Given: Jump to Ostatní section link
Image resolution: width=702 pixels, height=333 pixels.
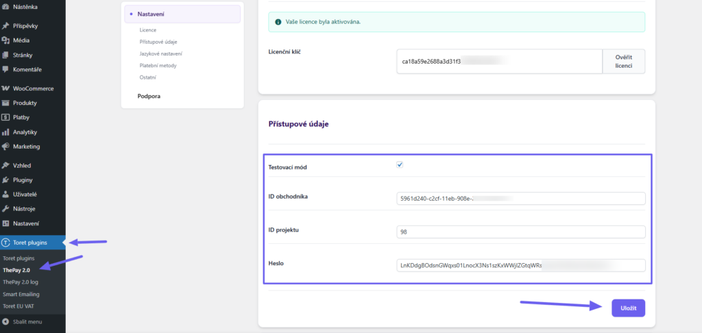Looking at the screenshot, I should pyautogui.click(x=148, y=77).
